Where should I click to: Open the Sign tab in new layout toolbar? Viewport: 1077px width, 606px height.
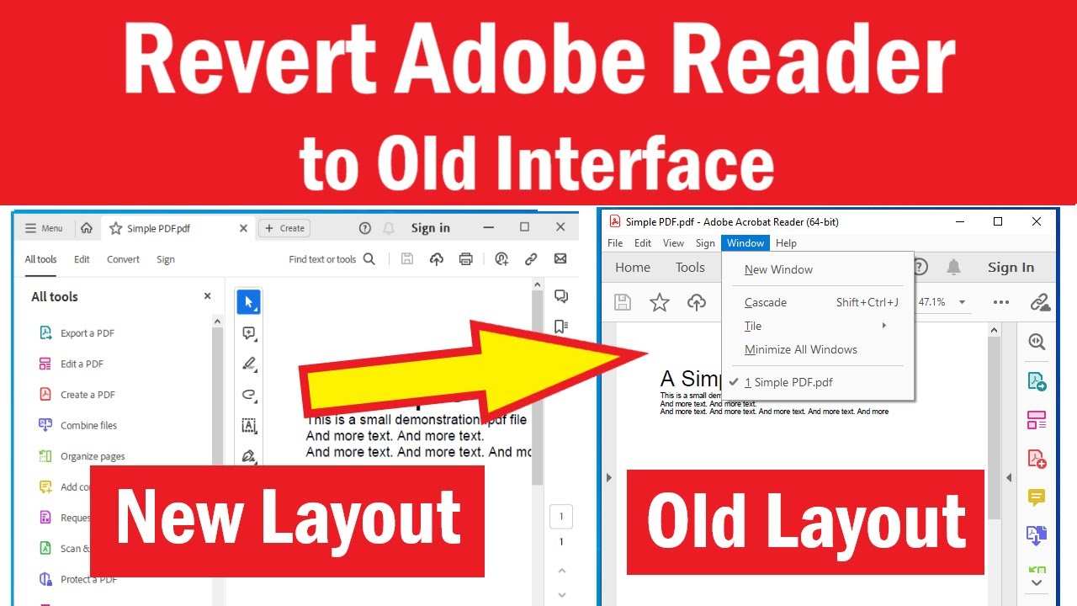click(166, 259)
